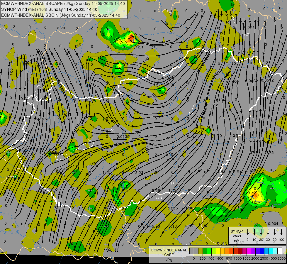Click the 1.88 value on the map
The image size is (287, 264).
click(x=189, y=208)
